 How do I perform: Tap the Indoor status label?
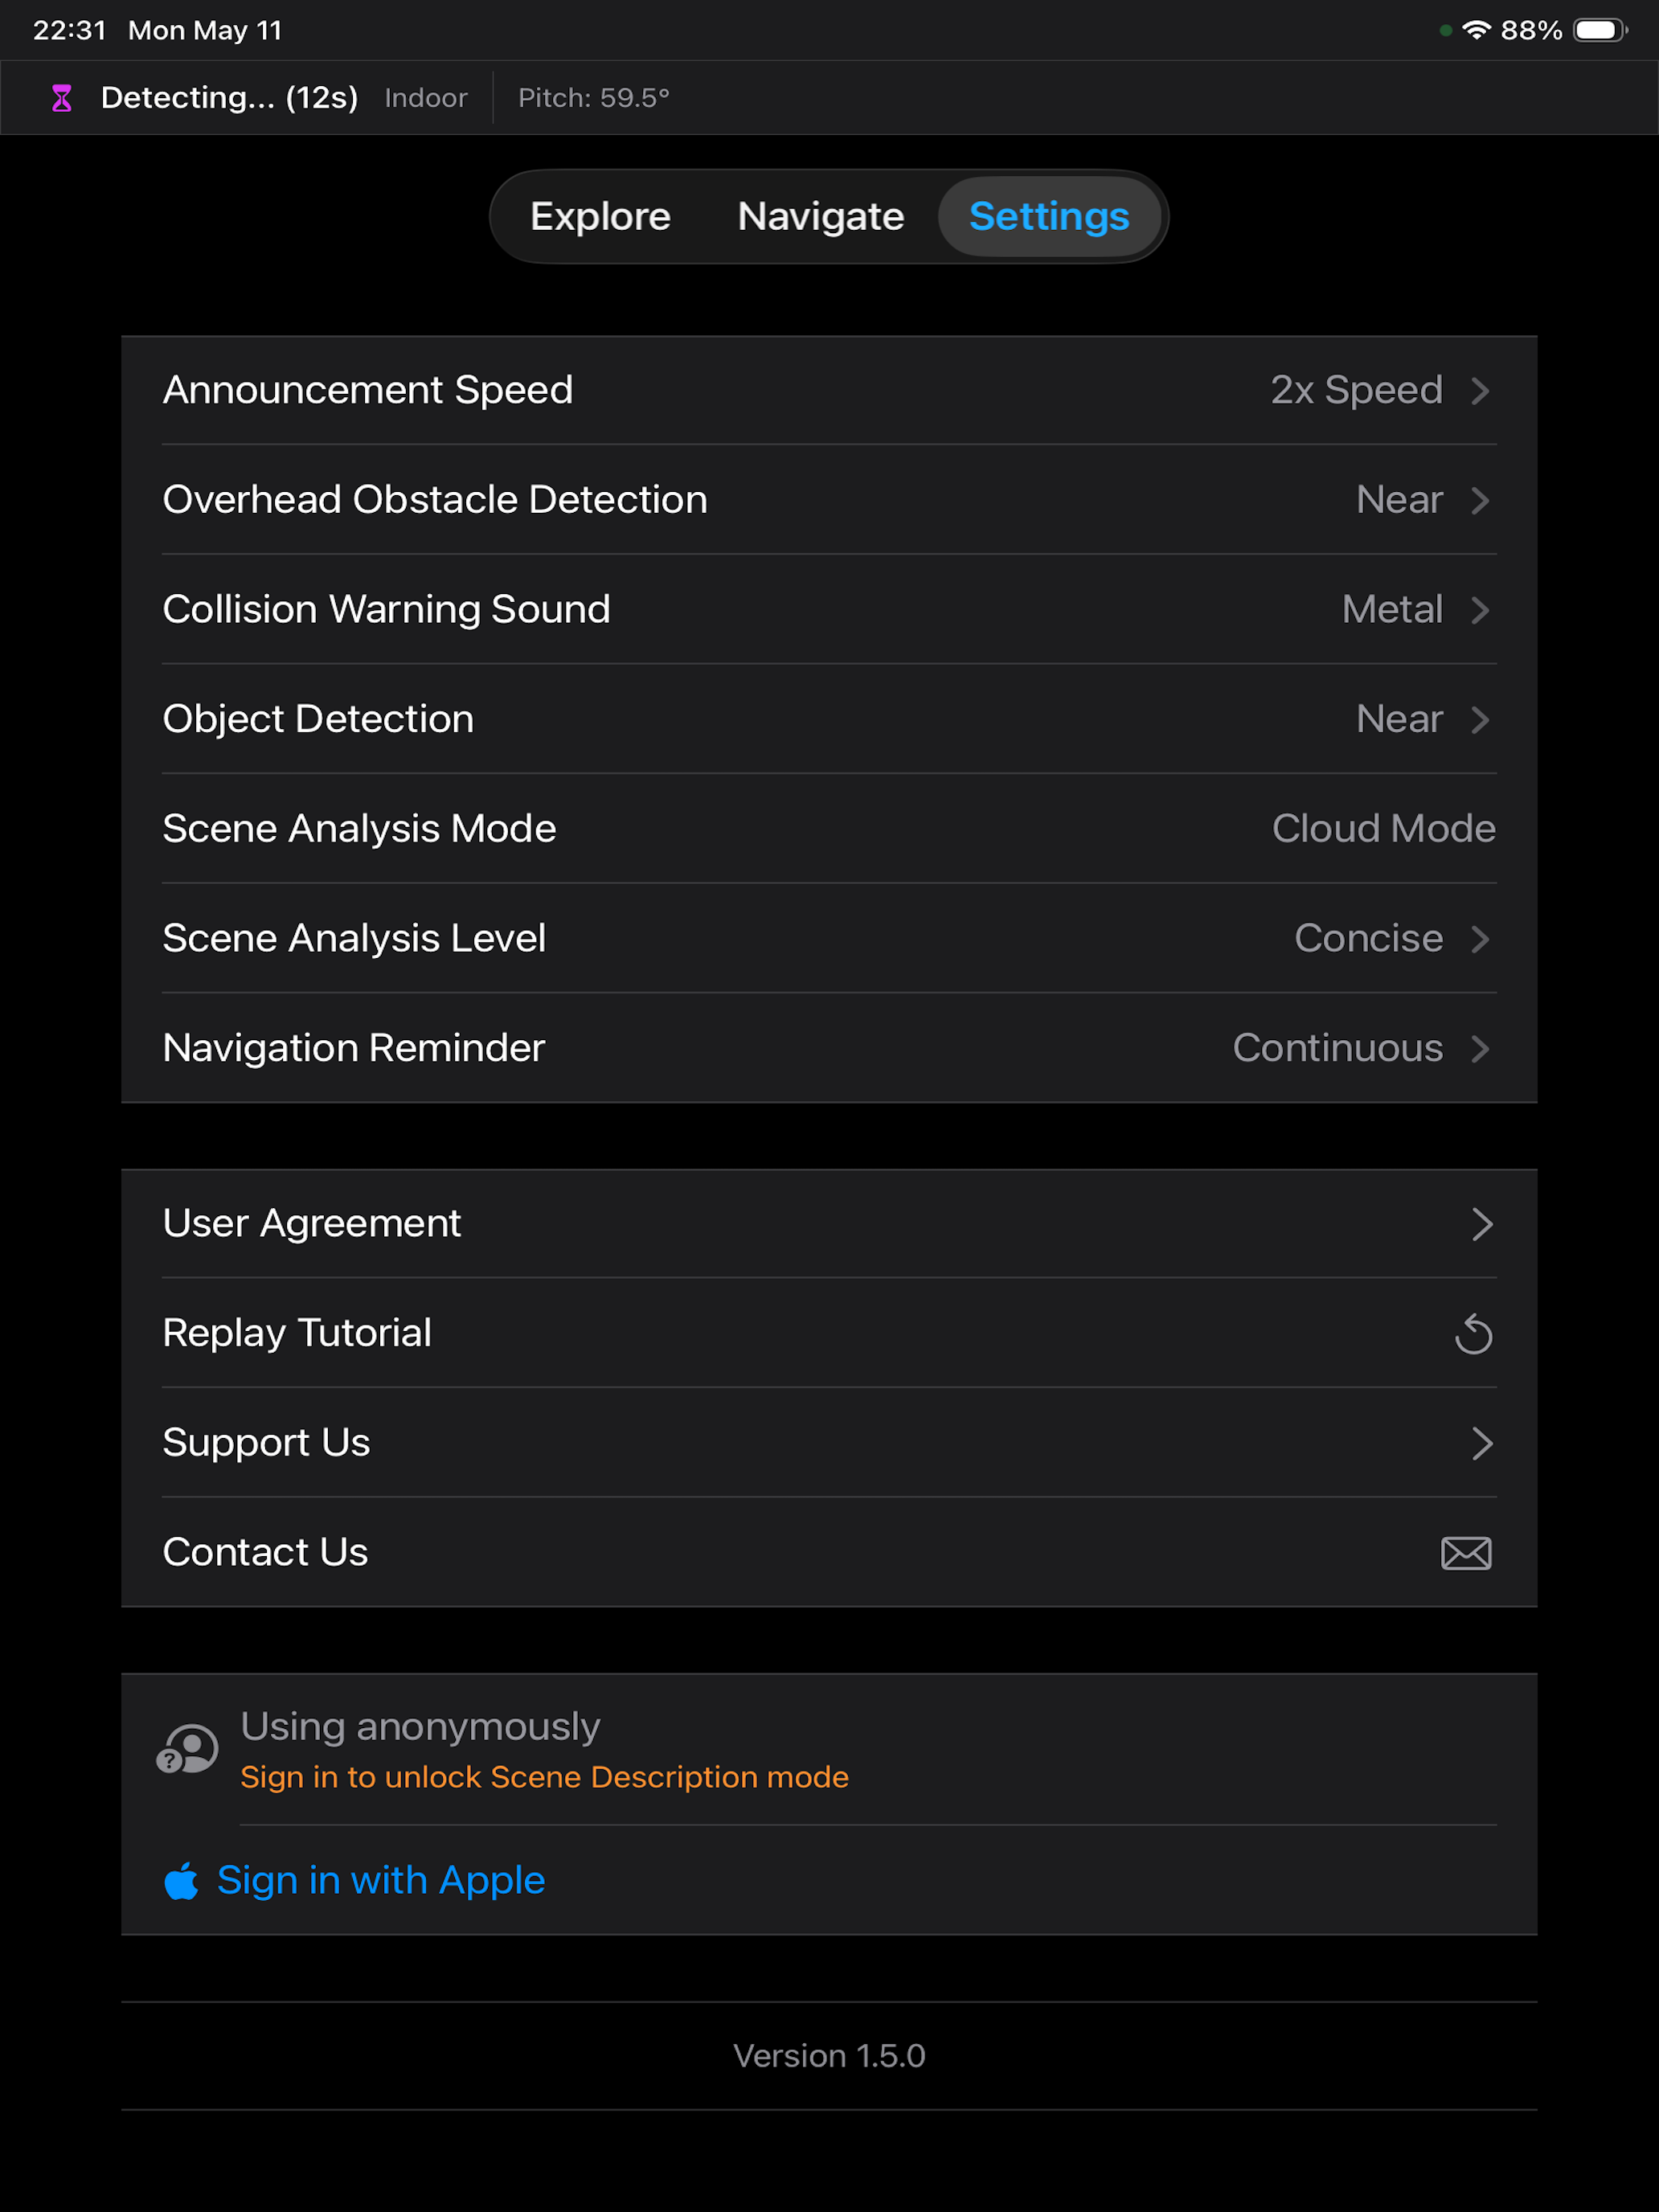pyautogui.click(x=426, y=98)
